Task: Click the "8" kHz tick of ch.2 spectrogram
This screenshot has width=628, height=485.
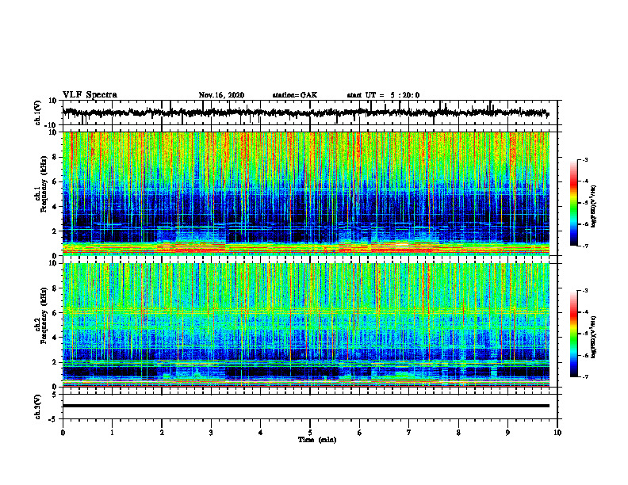Action: pos(55,288)
